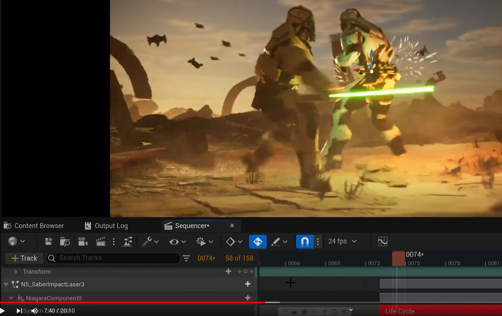
Task: Collapse the NS_SaberImpactLaser3 track
Action: coord(6,284)
